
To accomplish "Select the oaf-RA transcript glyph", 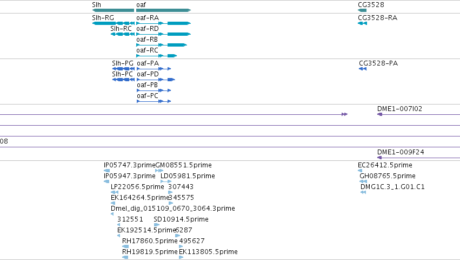I will 163,23.
